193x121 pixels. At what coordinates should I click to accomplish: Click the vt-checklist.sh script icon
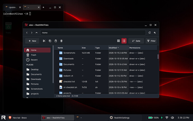tap(61, 87)
